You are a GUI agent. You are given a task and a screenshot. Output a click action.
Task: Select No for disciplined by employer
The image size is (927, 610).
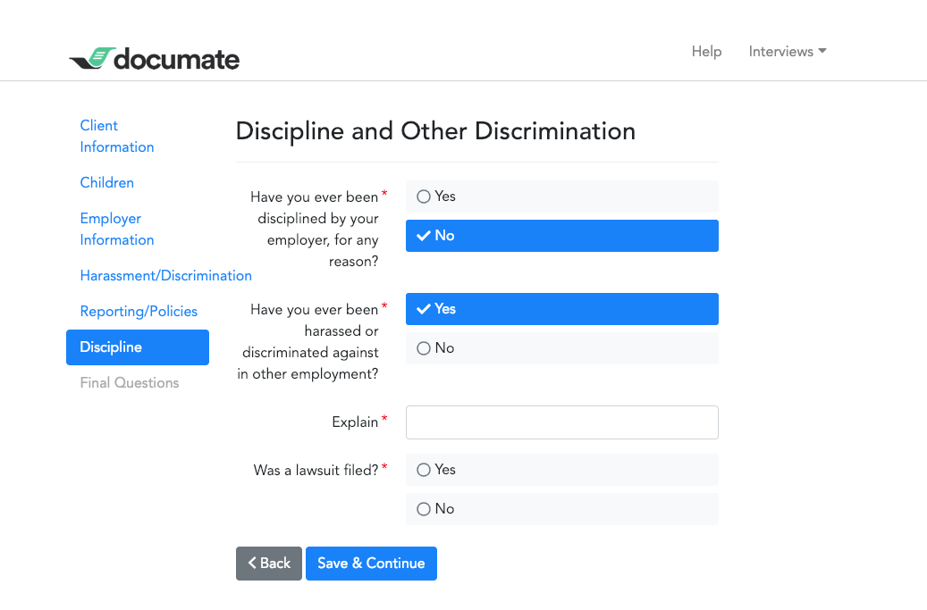561,236
